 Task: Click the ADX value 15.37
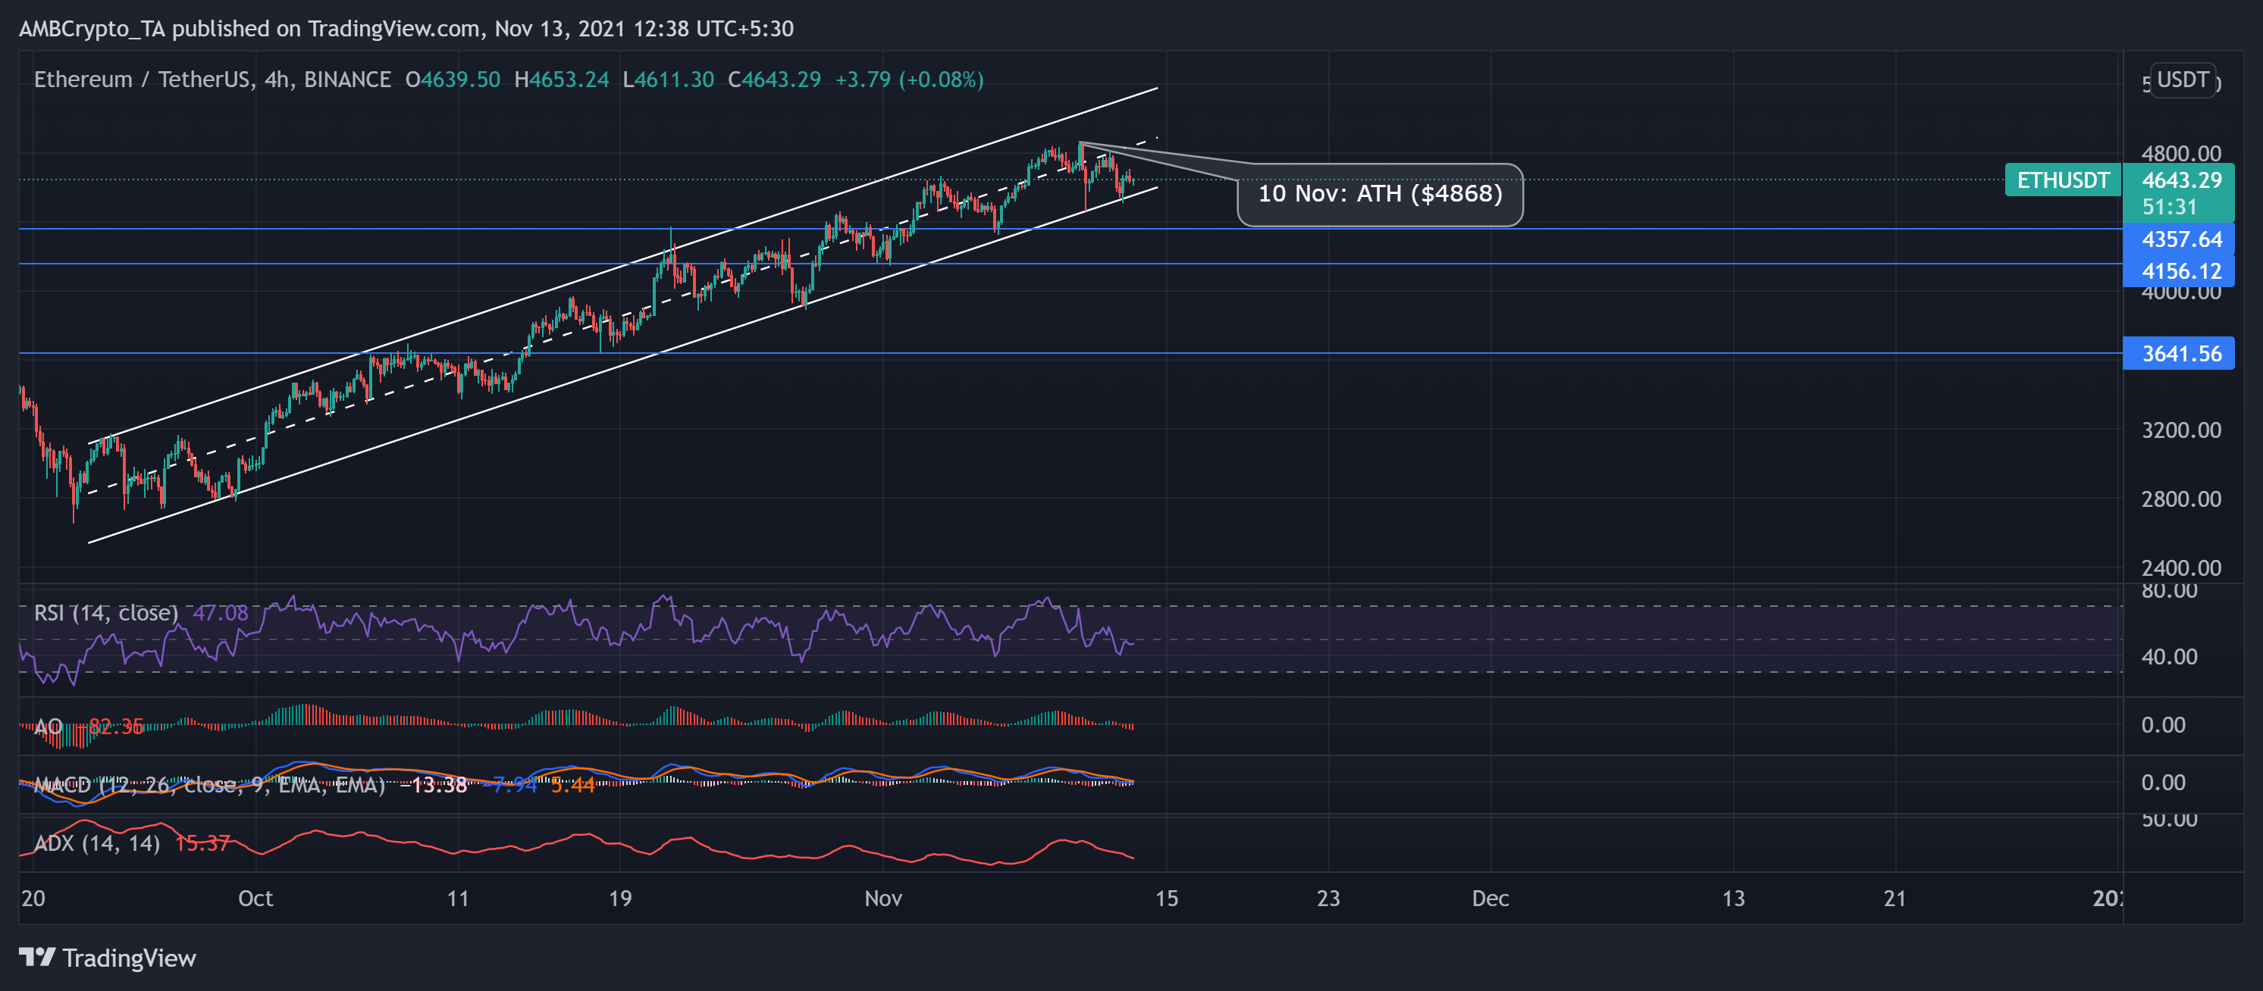coord(202,843)
